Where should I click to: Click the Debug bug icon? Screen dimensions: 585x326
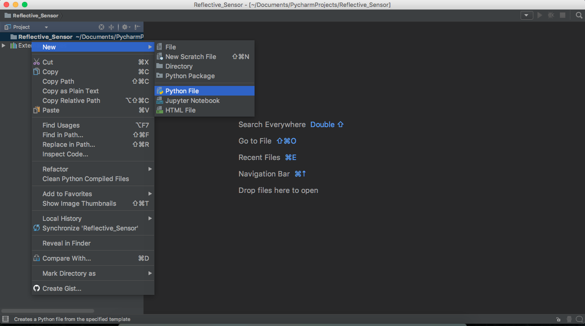click(x=551, y=15)
